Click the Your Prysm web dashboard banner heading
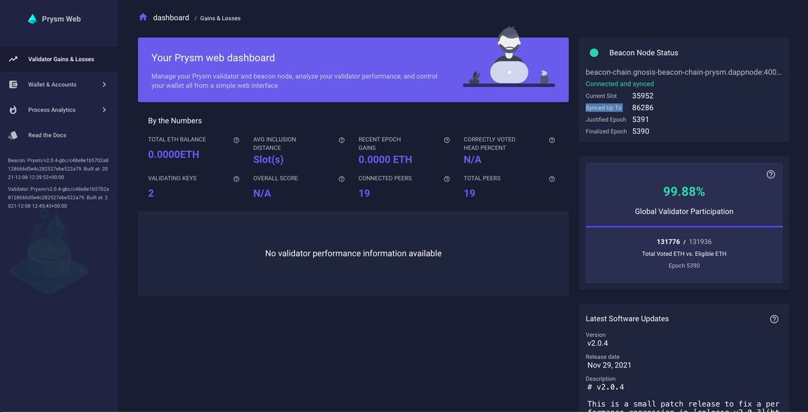Image resolution: width=808 pixels, height=412 pixels. pyautogui.click(x=213, y=58)
